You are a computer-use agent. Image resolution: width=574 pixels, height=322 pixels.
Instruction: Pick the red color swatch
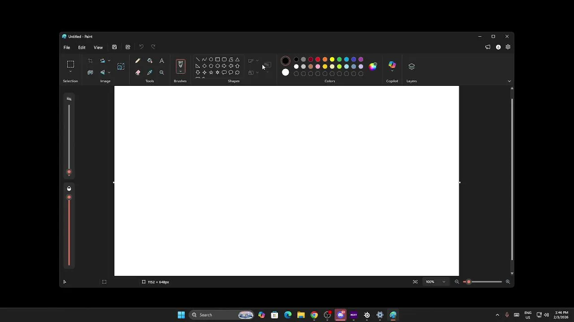click(x=318, y=59)
